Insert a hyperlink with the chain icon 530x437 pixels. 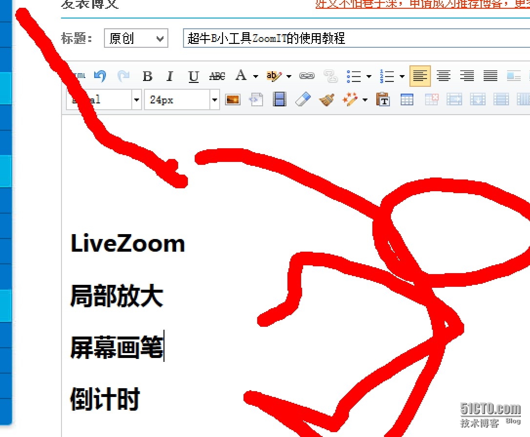click(307, 76)
